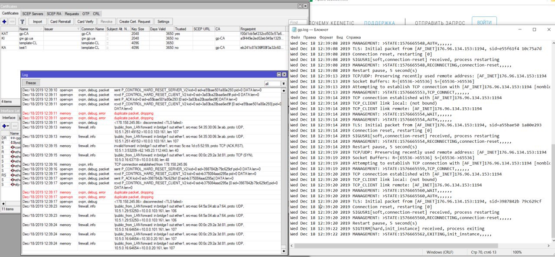
Task: Open the Справка menu in Notepad
Action: pyautogui.click(x=353, y=38)
